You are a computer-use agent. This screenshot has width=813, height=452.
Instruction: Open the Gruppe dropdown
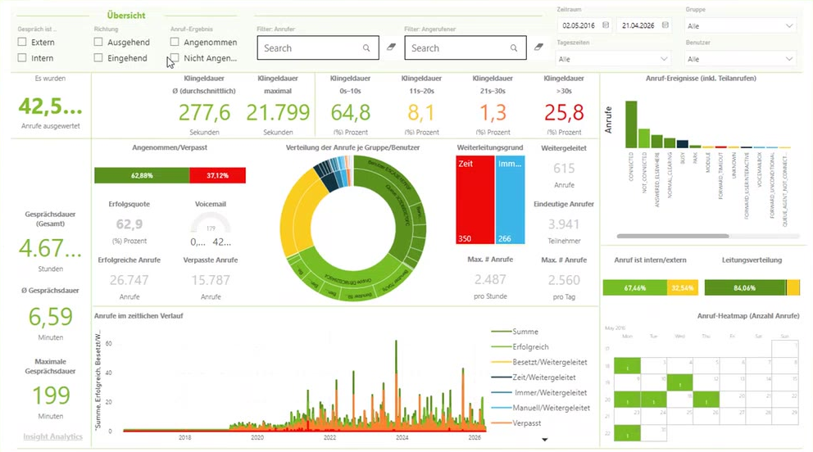740,26
